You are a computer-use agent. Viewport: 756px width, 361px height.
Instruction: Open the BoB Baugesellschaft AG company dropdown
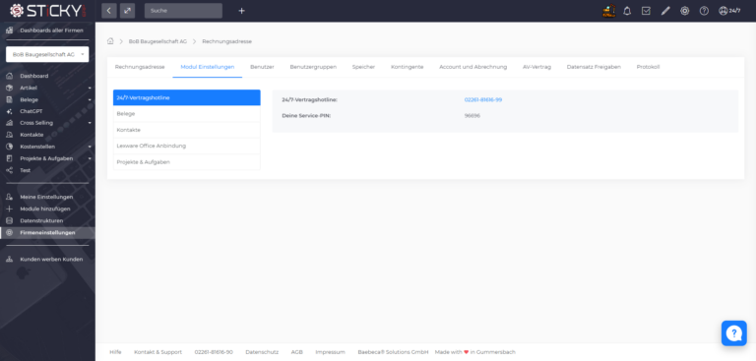(x=47, y=54)
